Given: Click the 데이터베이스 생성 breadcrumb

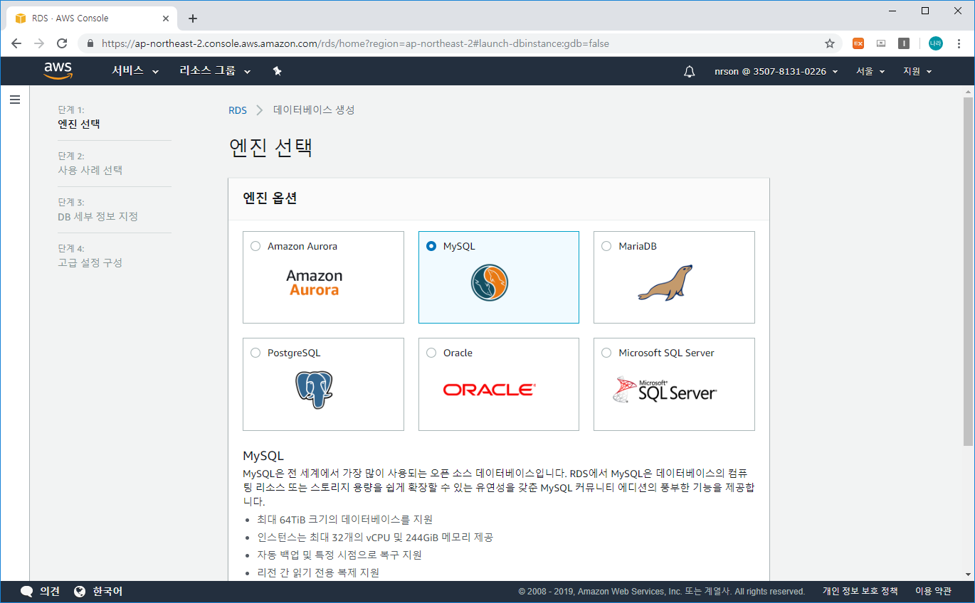Looking at the screenshot, I should (314, 110).
